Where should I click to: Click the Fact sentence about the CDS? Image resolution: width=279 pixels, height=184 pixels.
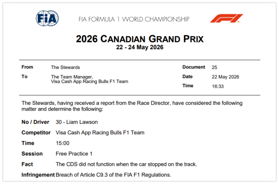click(x=127, y=164)
